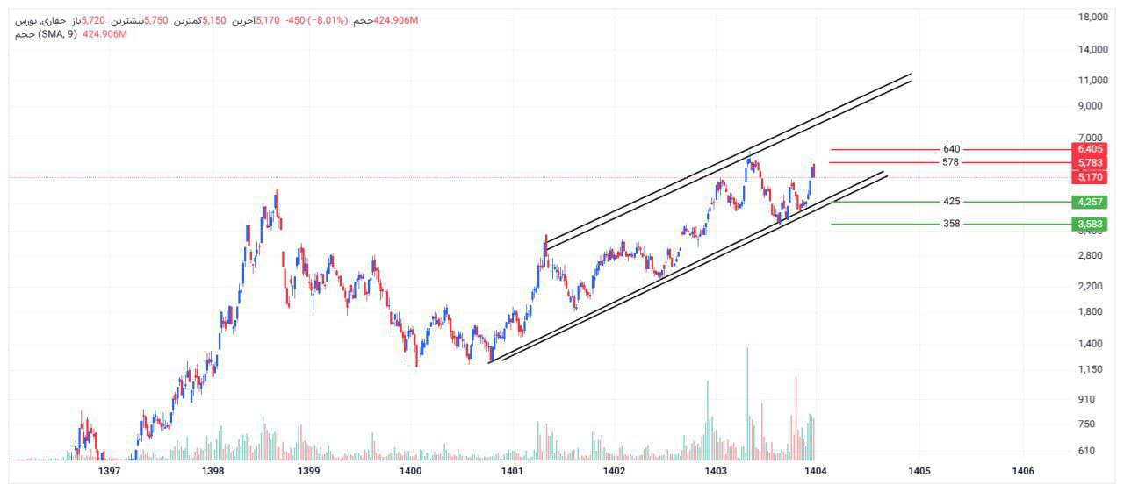The width and height of the screenshot is (1124, 492).
Task: Select year 1404 on the time axis
Action: [816, 472]
